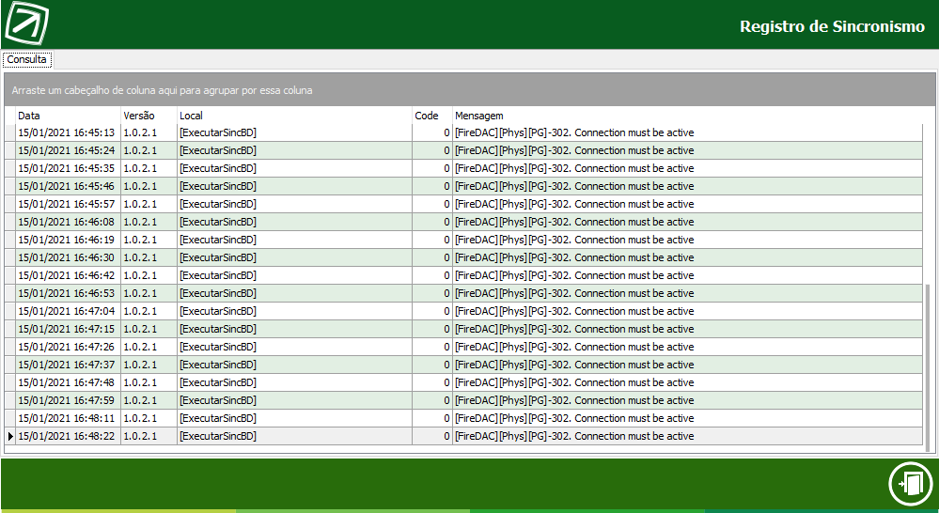Click the Code value 0 in the 16:48:11 row
The height and width of the screenshot is (513, 939).
click(432, 418)
